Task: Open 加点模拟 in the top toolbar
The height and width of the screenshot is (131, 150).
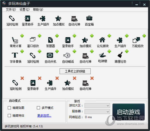Action: 59,21
